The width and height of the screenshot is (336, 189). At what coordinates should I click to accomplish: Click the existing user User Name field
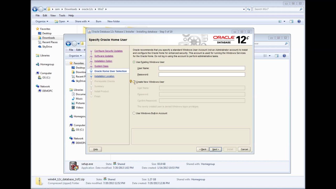(x=202, y=68)
